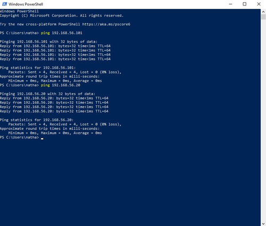Click the vertical scrollbar thumb
Viewport: 266px width, 226px height.
[263, 17]
